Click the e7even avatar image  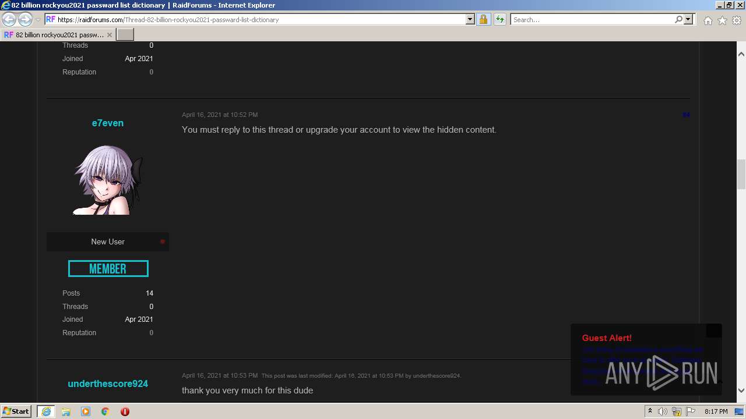point(108,179)
